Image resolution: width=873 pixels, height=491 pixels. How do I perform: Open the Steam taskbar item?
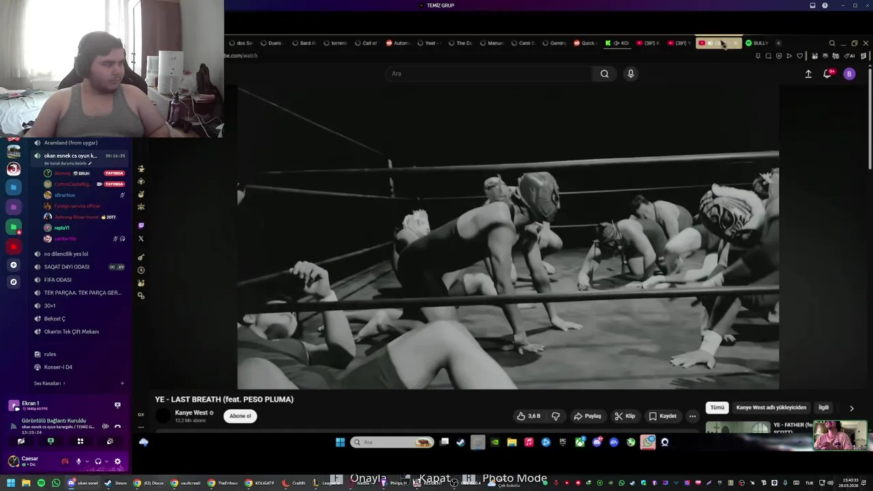(116, 483)
